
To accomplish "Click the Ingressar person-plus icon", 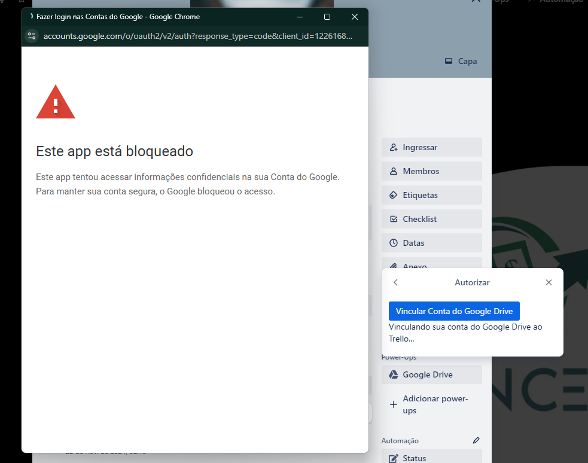I will (394, 147).
